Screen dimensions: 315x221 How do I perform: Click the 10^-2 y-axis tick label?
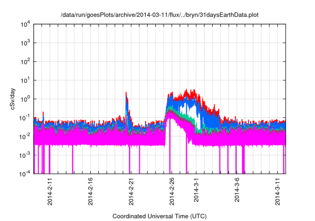25,136
